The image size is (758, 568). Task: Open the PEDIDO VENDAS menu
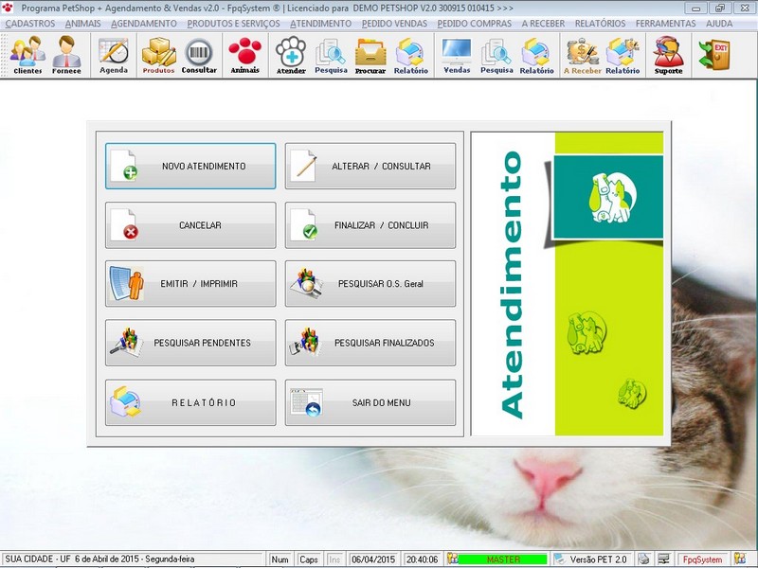point(394,23)
